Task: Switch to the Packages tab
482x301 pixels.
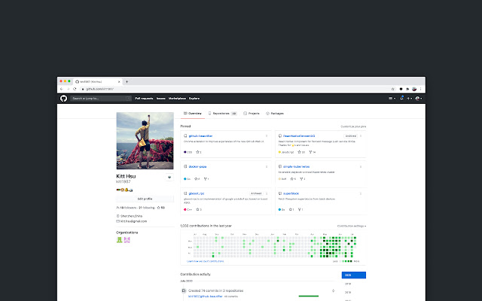Action: 275,114
